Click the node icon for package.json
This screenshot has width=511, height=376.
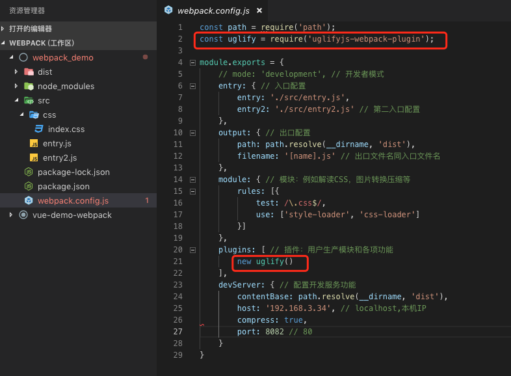coord(29,186)
